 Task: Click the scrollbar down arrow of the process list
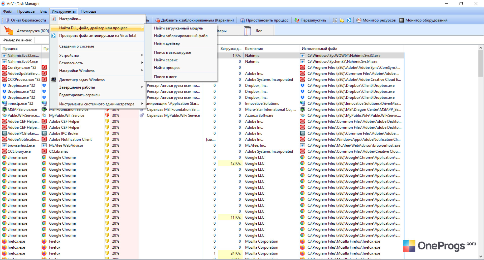[x=481, y=256]
